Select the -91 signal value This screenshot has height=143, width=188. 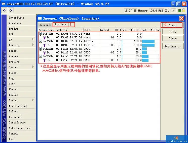point(112,38)
